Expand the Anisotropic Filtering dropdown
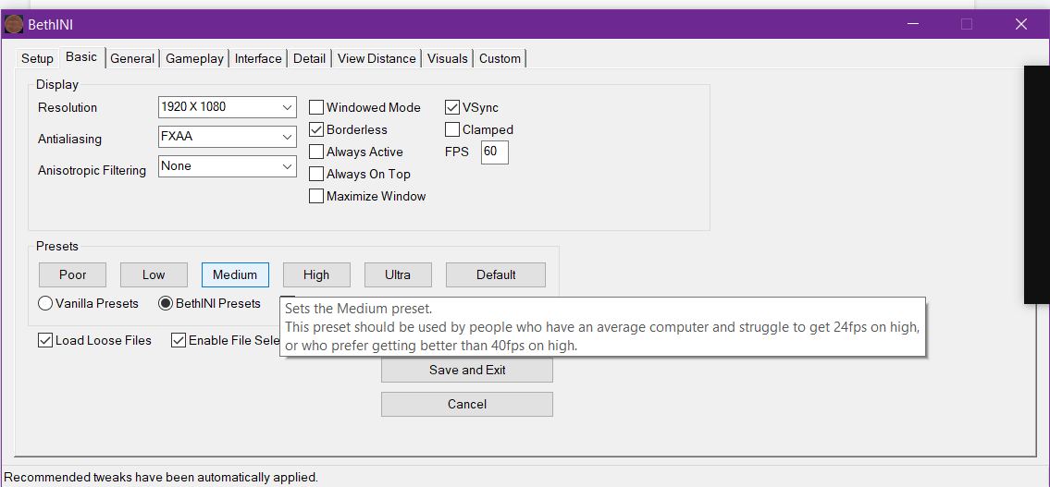The height and width of the screenshot is (487, 1050). [x=228, y=166]
